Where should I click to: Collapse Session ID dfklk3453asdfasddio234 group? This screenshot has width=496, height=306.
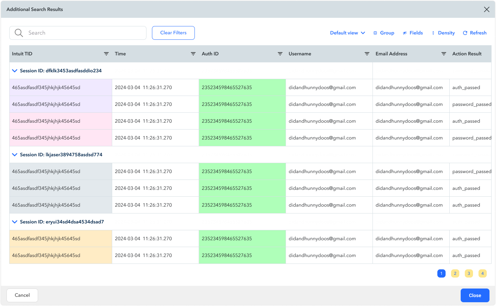pyautogui.click(x=14, y=71)
